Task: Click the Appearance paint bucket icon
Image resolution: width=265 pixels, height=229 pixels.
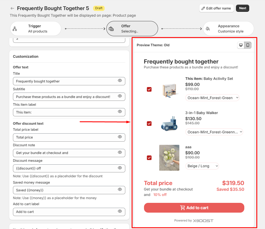Action: (208, 29)
